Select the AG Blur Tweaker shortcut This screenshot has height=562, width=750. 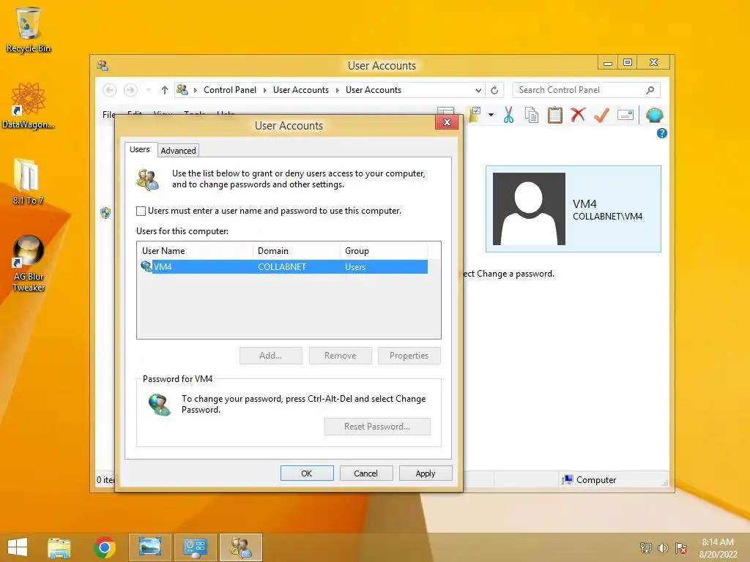29,263
